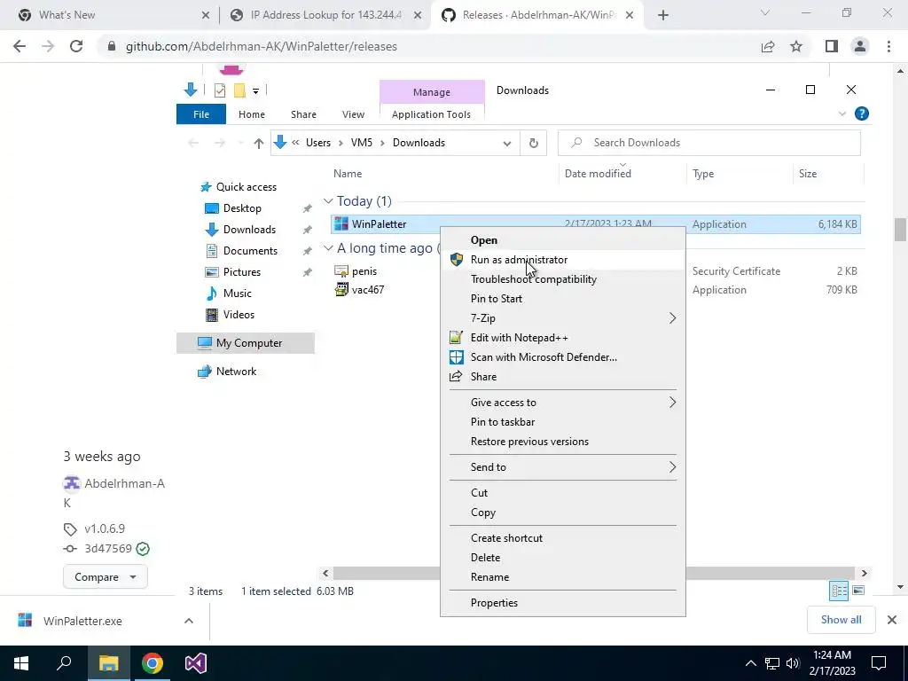Click the taskbar clock showing 1:24 AM
908x681 pixels.
[832, 663]
